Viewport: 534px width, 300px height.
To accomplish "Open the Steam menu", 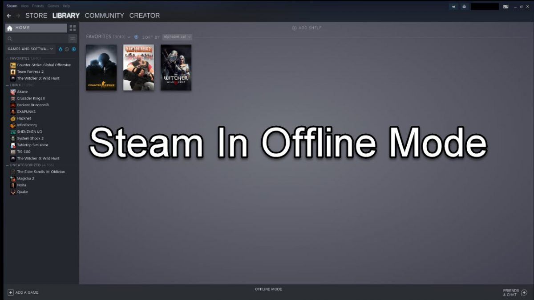I will click(12, 6).
